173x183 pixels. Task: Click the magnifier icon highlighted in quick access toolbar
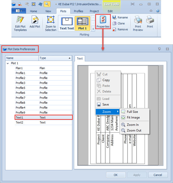pos(47,4)
